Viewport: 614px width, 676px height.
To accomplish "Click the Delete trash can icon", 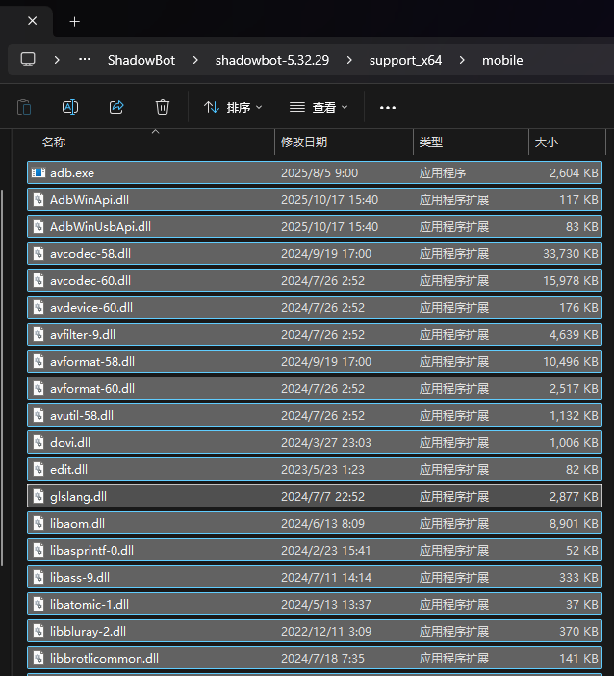I will click(x=163, y=107).
